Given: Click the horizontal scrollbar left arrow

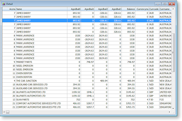Looking at the screenshot, I should (x=4, y=112).
